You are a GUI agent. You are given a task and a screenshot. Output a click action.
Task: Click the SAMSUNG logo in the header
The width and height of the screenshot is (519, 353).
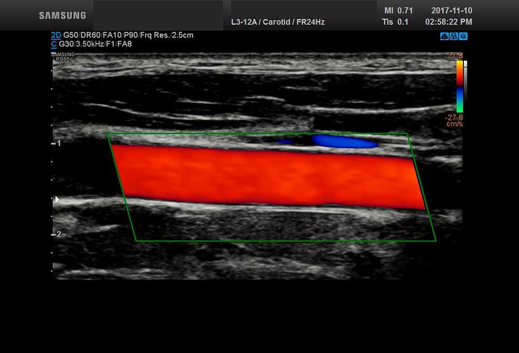[62, 16]
